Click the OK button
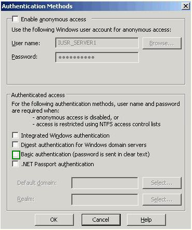 tap(54, 220)
